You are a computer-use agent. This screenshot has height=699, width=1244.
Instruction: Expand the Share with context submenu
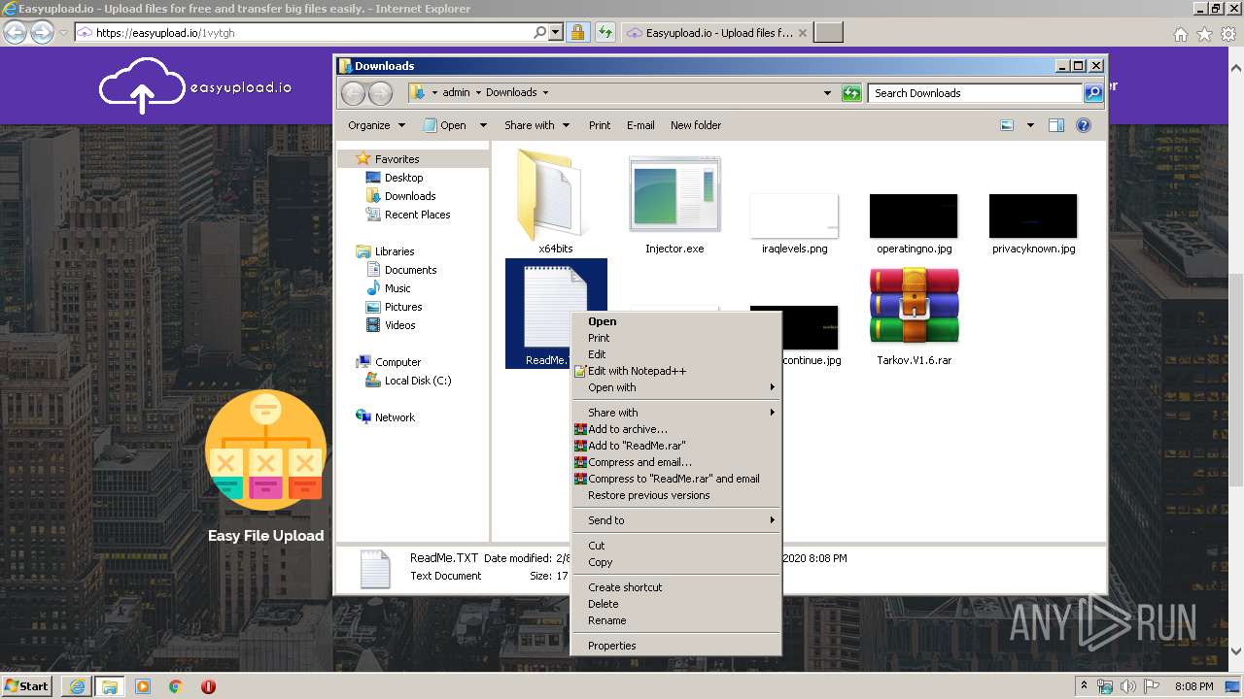(x=675, y=413)
